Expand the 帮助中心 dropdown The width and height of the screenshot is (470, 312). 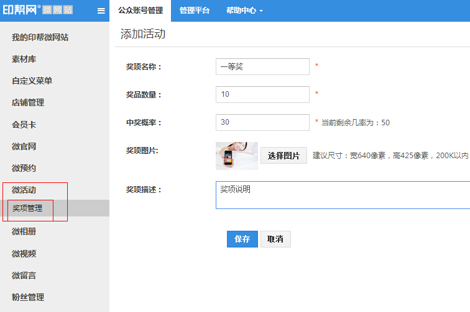(244, 11)
